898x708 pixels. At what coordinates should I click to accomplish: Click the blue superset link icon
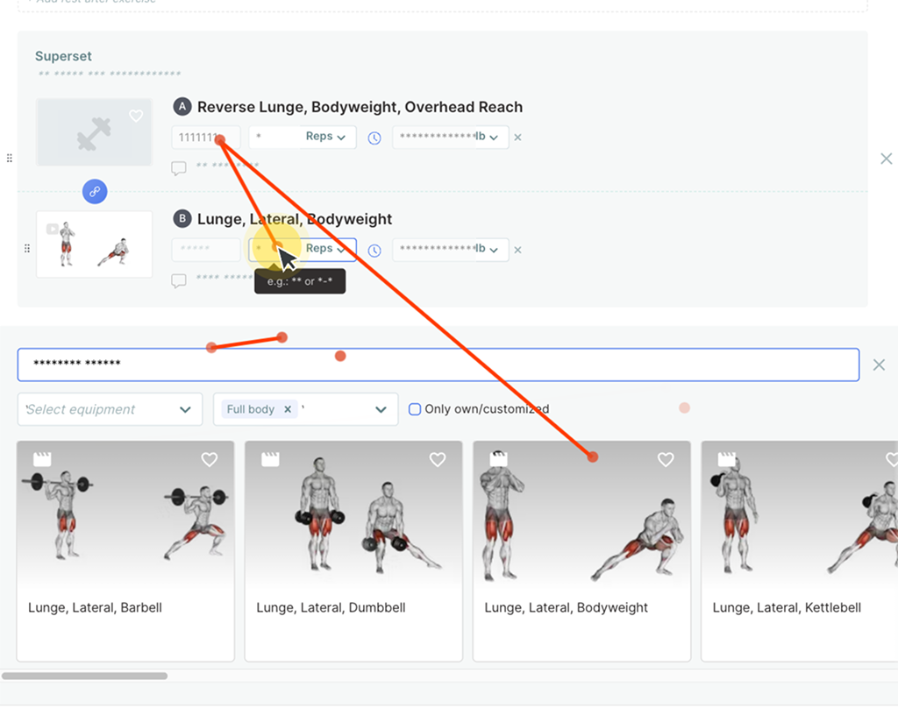[x=95, y=192]
